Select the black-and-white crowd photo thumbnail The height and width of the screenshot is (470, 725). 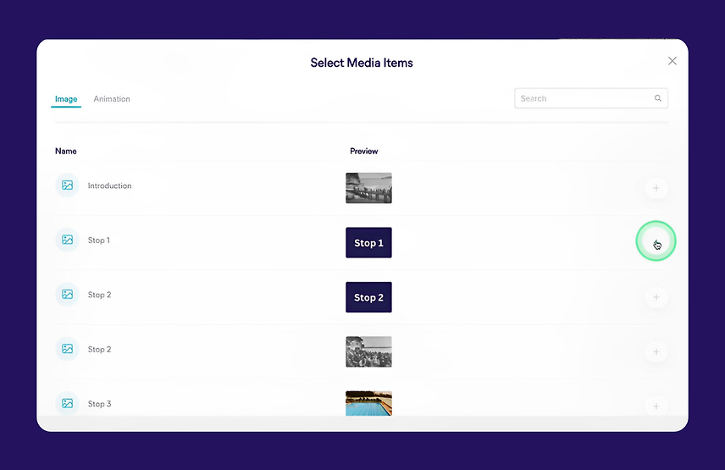(368, 351)
